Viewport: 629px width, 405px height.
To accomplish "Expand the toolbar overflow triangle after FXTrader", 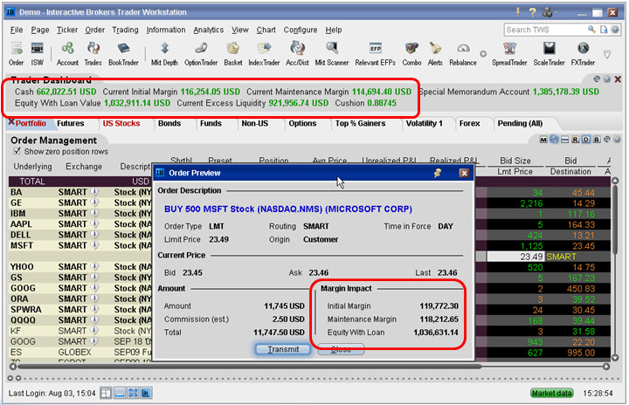I will [607, 54].
